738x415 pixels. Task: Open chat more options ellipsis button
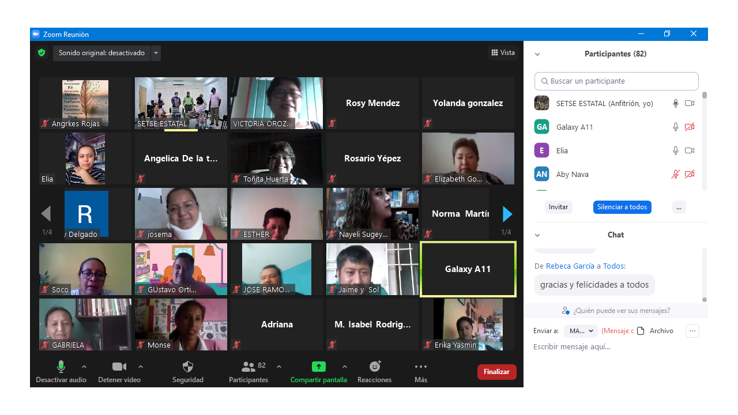[692, 331]
